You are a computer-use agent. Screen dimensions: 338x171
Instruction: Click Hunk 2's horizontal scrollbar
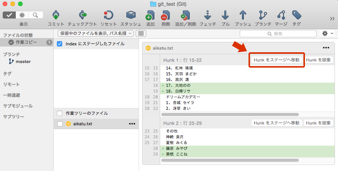(230, 160)
